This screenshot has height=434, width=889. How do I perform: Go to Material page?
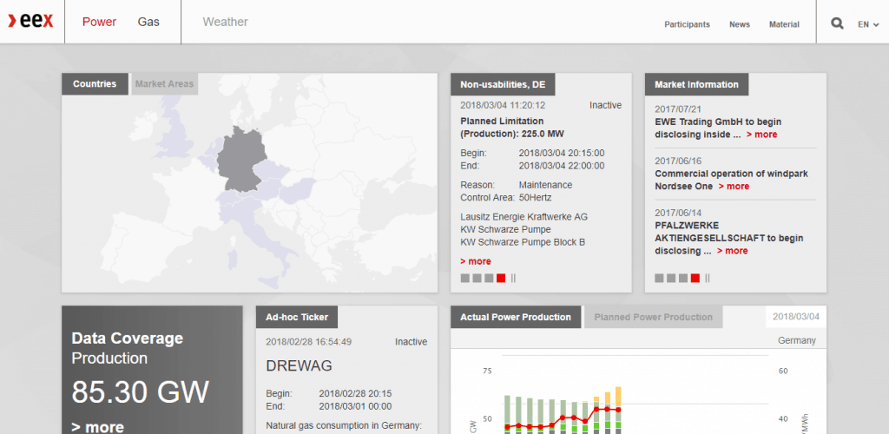(784, 24)
